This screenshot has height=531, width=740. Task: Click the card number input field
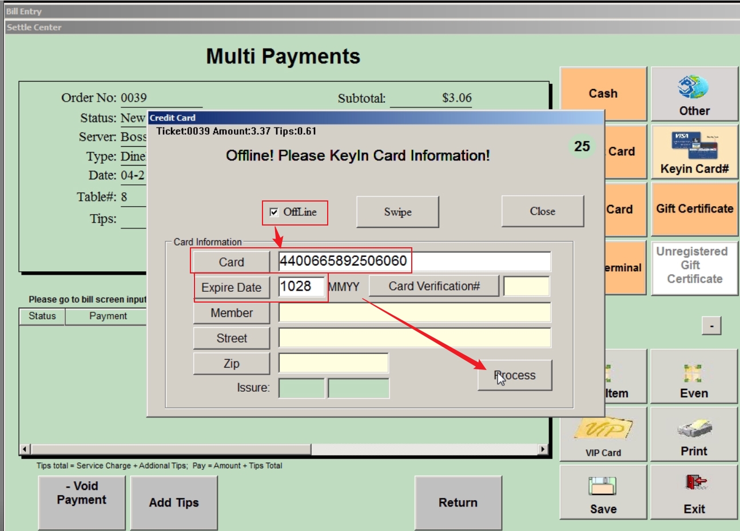point(415,261)
